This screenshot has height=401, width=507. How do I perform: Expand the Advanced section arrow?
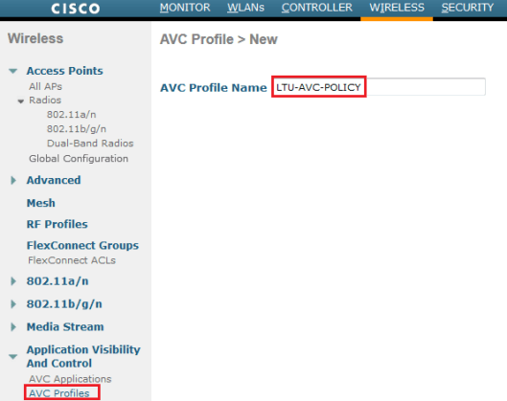(x=13, y=180)
